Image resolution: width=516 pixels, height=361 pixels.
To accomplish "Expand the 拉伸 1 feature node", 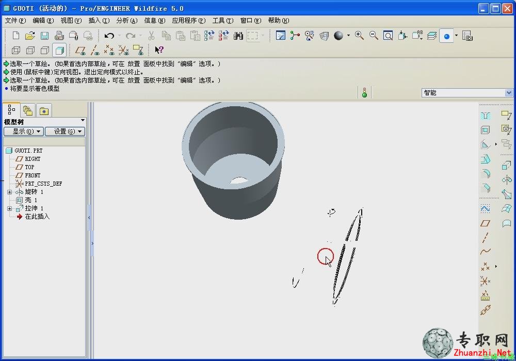I will tap(9, 208).
